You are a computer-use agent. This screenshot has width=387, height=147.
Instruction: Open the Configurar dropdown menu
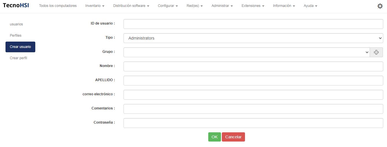click(x=168, y=6)
